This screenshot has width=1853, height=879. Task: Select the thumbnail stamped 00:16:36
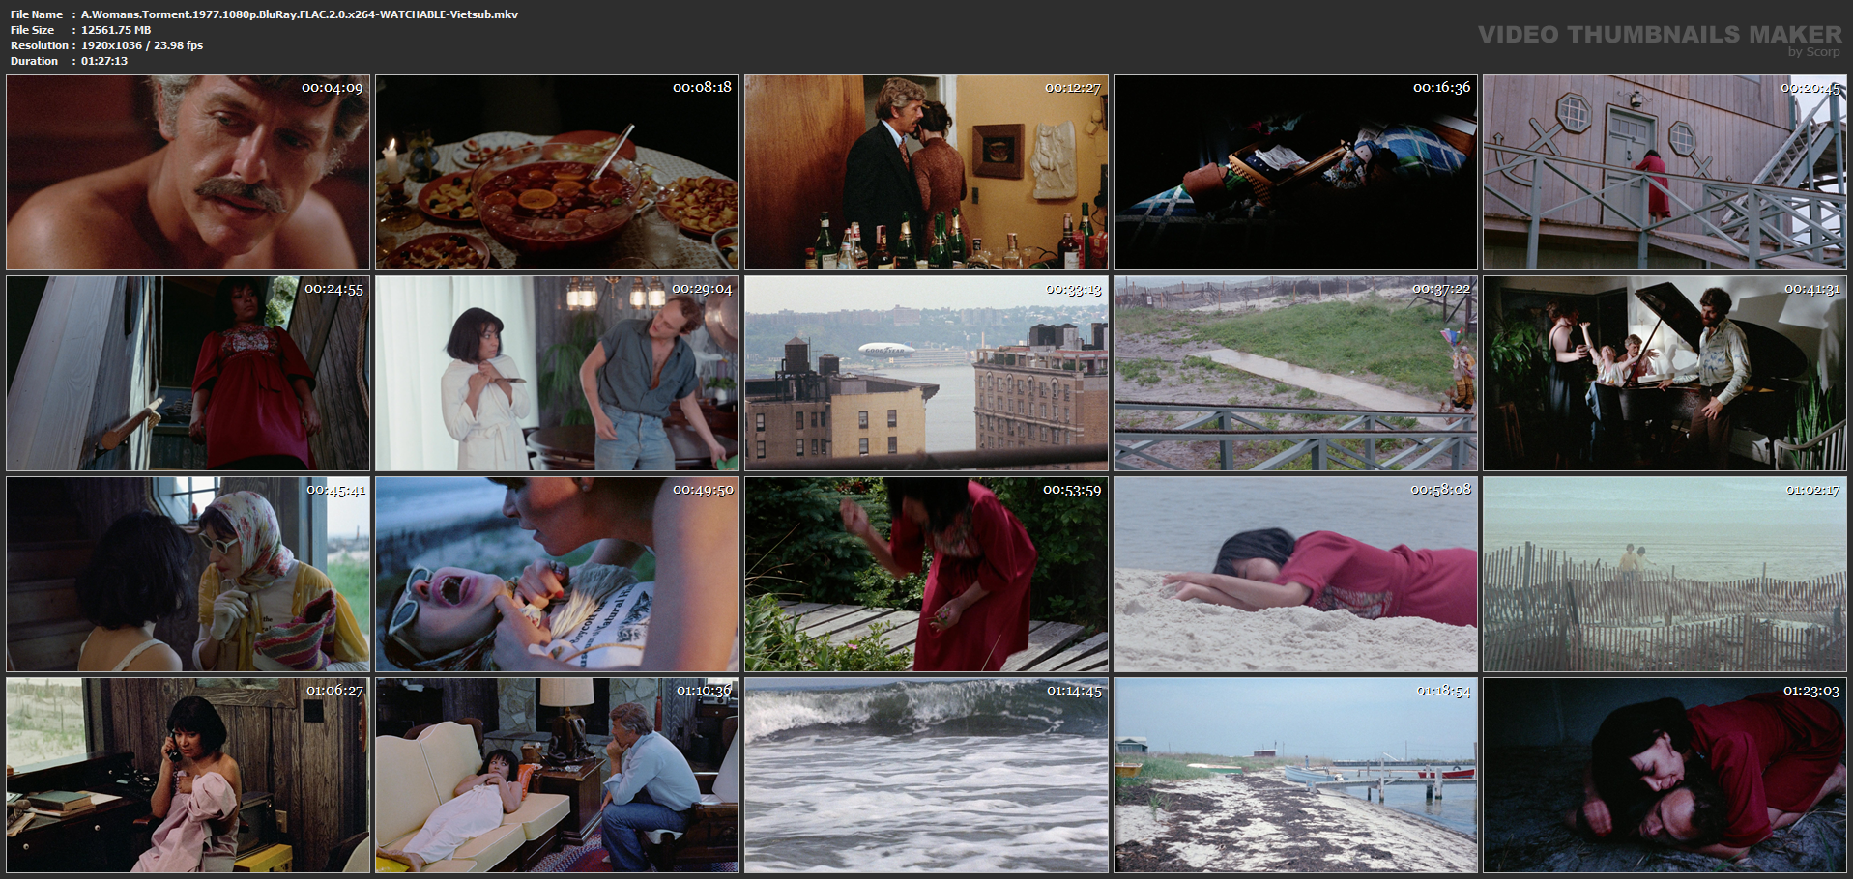pos(1295,172)
